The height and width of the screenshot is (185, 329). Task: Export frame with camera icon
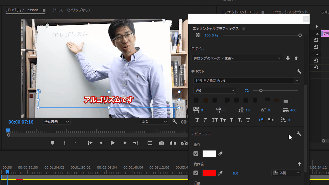click(x=161, y=143)
